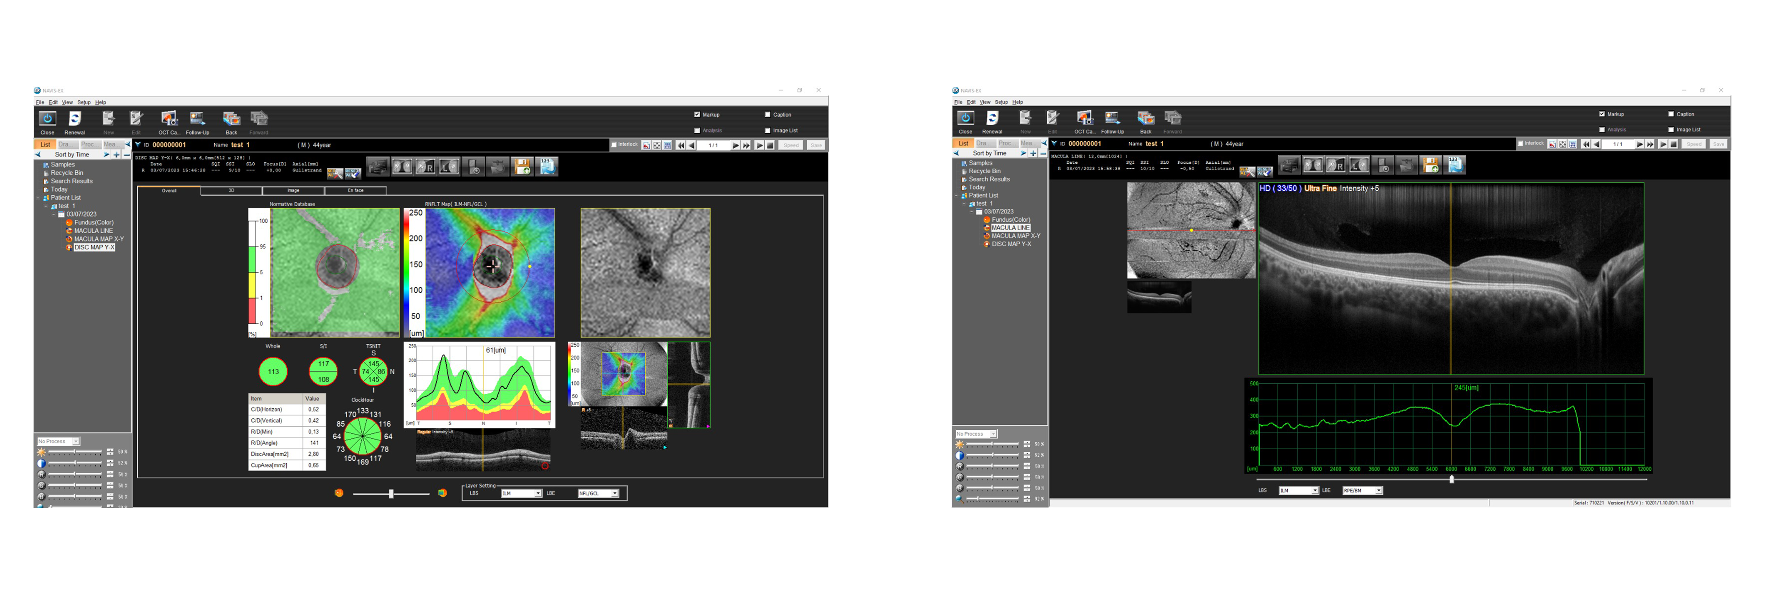Click 123 numbering icon in macula line window

pyautogui.click(x=1454, y=165)
